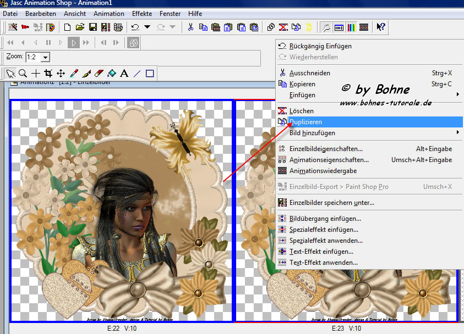This screenshot has height=334, width=464.
Task: Click the Save floppy disk icon
Action: [x=92, y=27]
